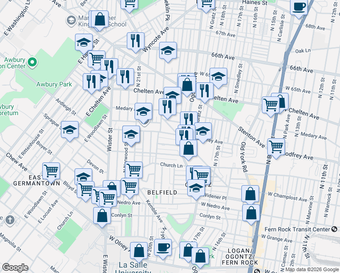
Task: Click the grocery cart marker on W Chelten Ave near Broad
Action: point(270,106)
